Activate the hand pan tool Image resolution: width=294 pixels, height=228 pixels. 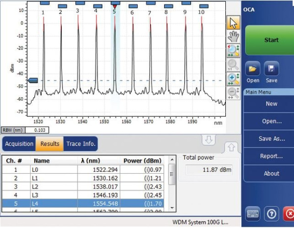click(x=233, y=36)
